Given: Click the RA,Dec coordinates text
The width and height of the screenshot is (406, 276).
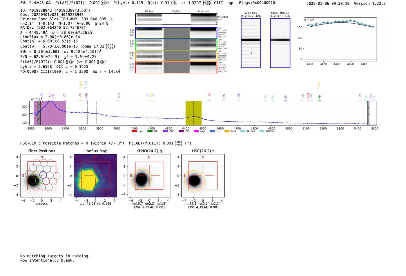Looking at the screenshot, I should (53, 28).
